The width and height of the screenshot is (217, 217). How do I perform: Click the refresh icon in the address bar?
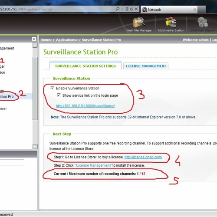(x=132, y=9)
